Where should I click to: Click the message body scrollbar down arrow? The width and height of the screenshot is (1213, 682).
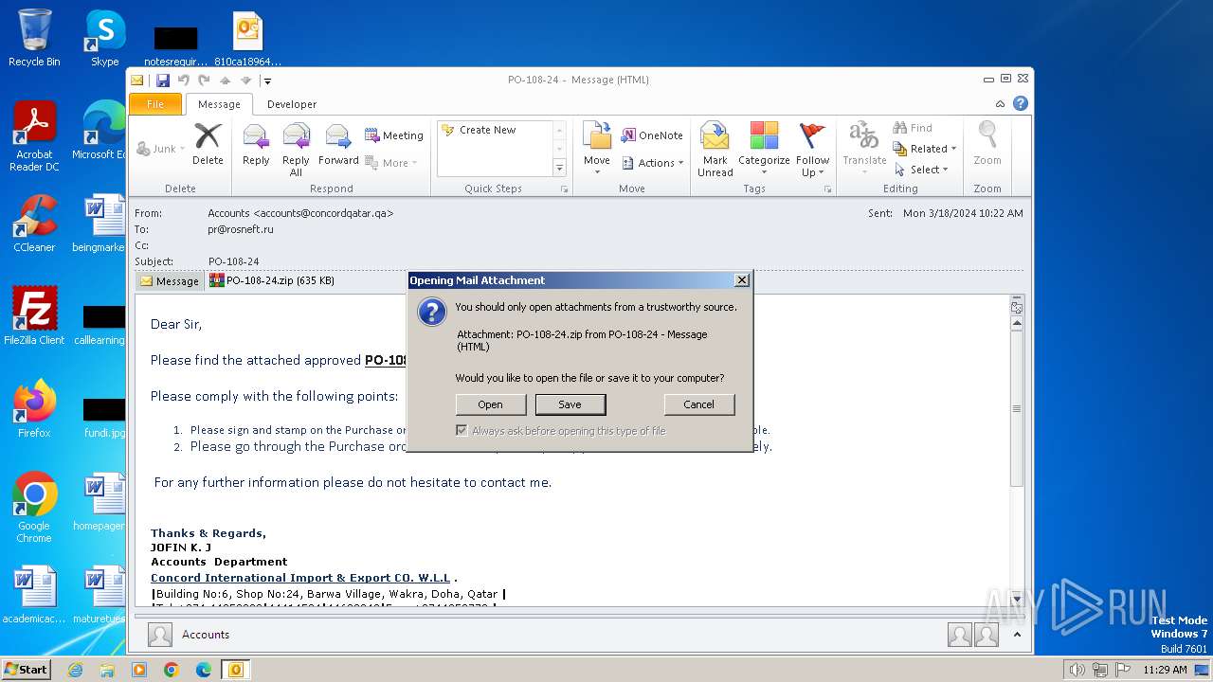[x=1017, y=599]
